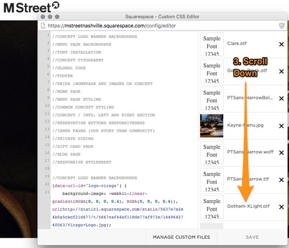Click the shield icon in address bar
This screenshot has height=248, width=289.
pos(282,26)
